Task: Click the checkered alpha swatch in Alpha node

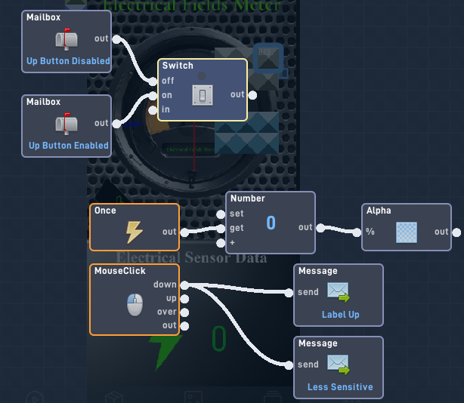Action: pos(407,232)
